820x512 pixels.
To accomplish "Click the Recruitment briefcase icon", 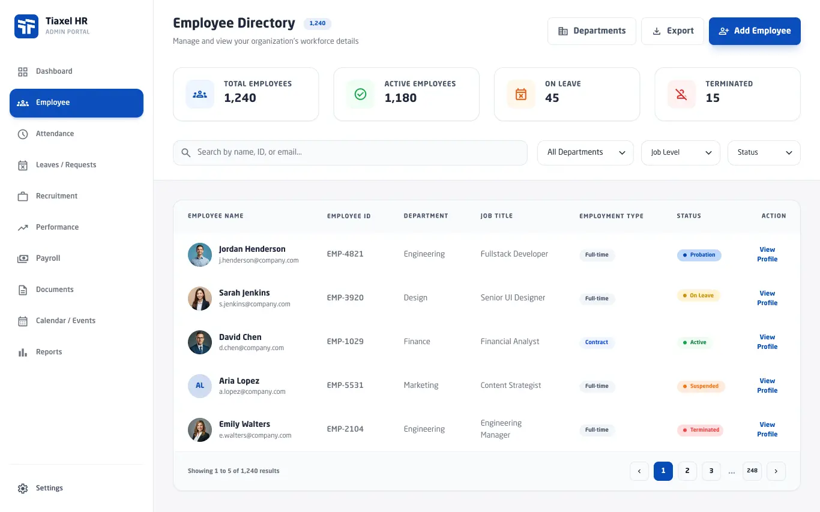I will click(23, 197).
